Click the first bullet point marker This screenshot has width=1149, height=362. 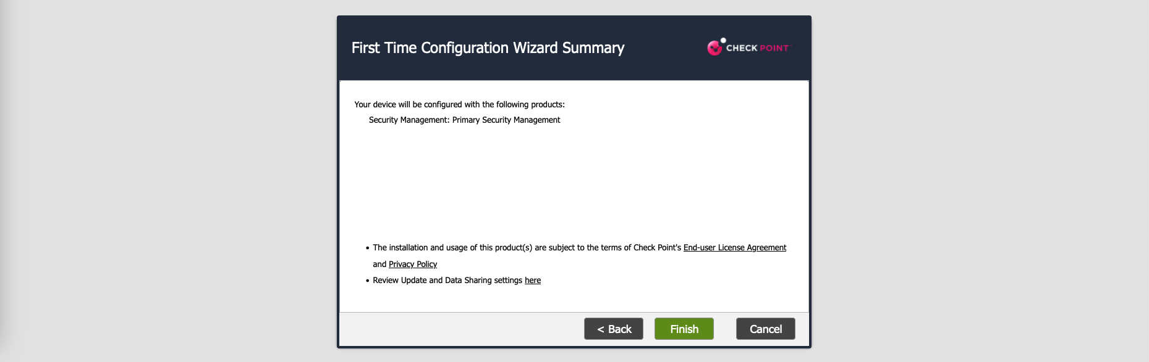[367, 248]
